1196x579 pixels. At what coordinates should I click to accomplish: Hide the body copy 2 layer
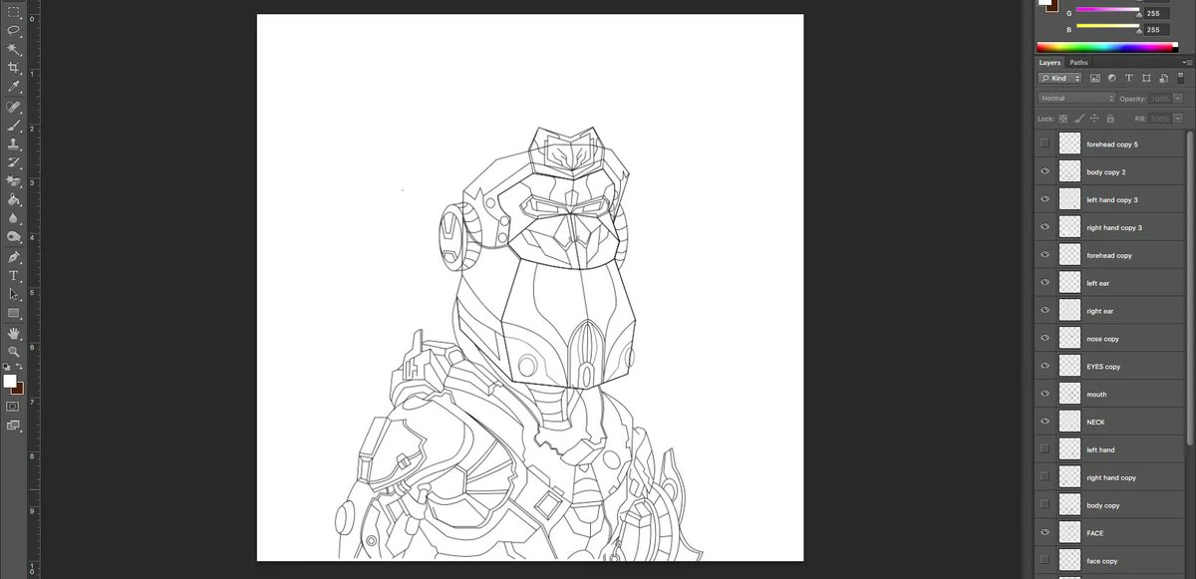[x=1045, y=172]
